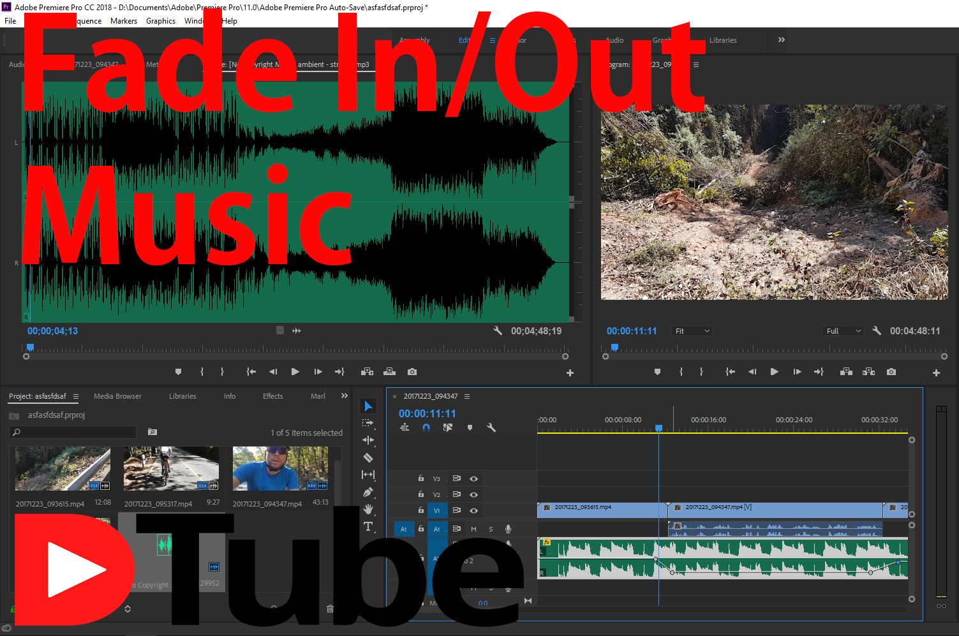The width and height of the screenshot is (959, 636).
Task: Mark Out point in Program monitor
Action: pos(701,372)
